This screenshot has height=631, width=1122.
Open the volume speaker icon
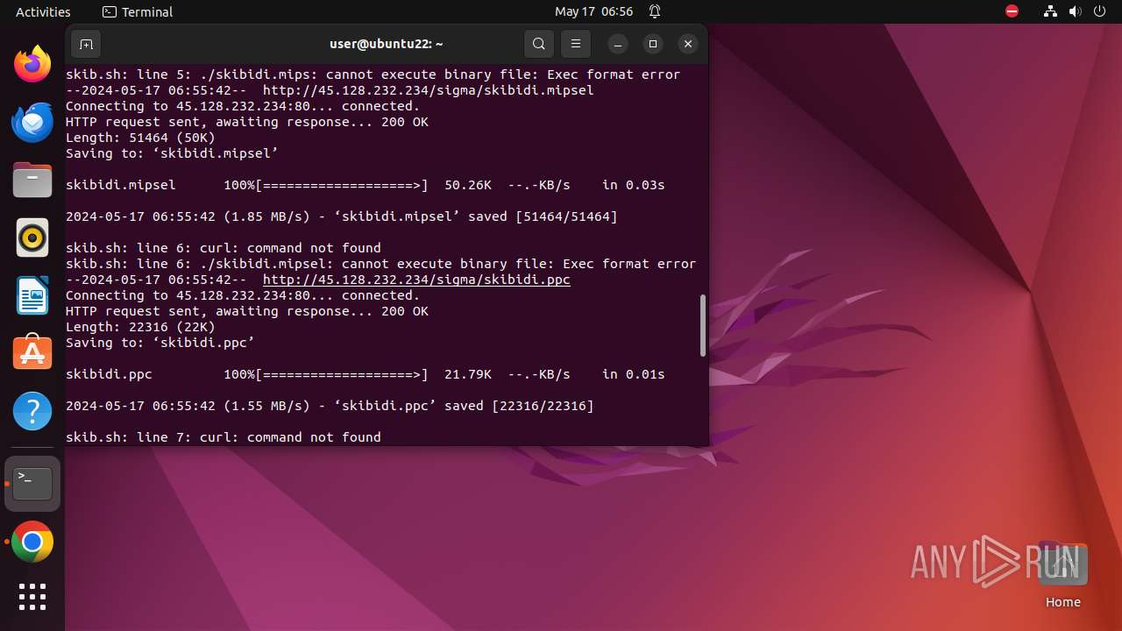click(x=1076, y=11)
